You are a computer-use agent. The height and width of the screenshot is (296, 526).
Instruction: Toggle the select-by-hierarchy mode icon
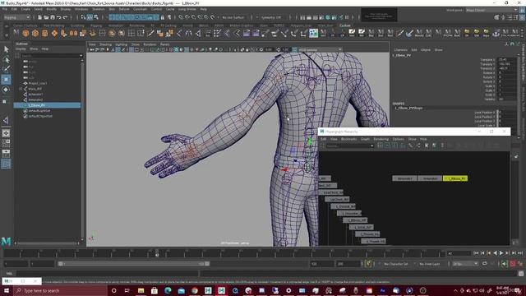83,17
